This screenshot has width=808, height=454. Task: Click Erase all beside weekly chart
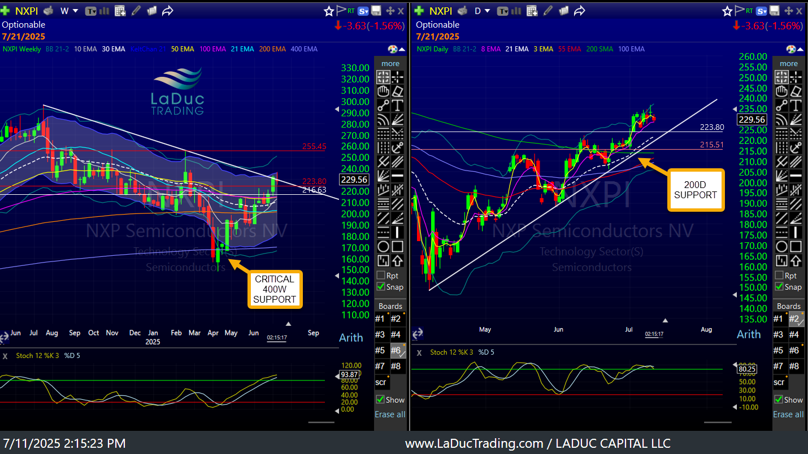point(390,414)
